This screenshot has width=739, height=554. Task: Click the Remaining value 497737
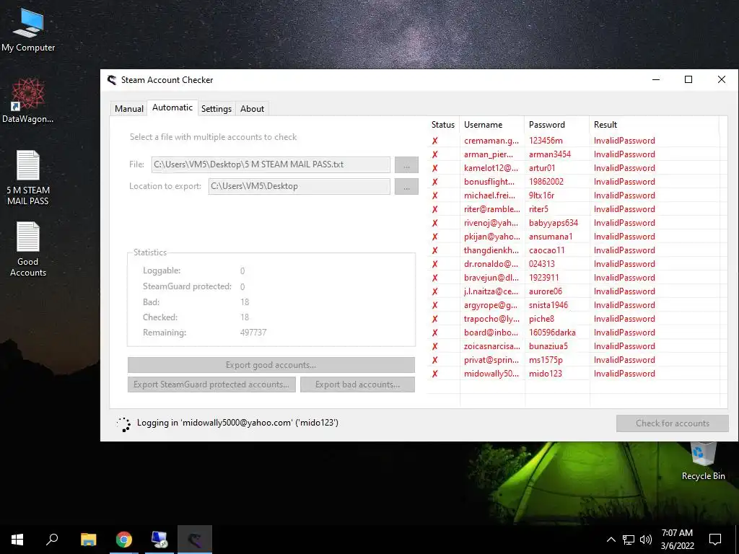click(253, 333)
